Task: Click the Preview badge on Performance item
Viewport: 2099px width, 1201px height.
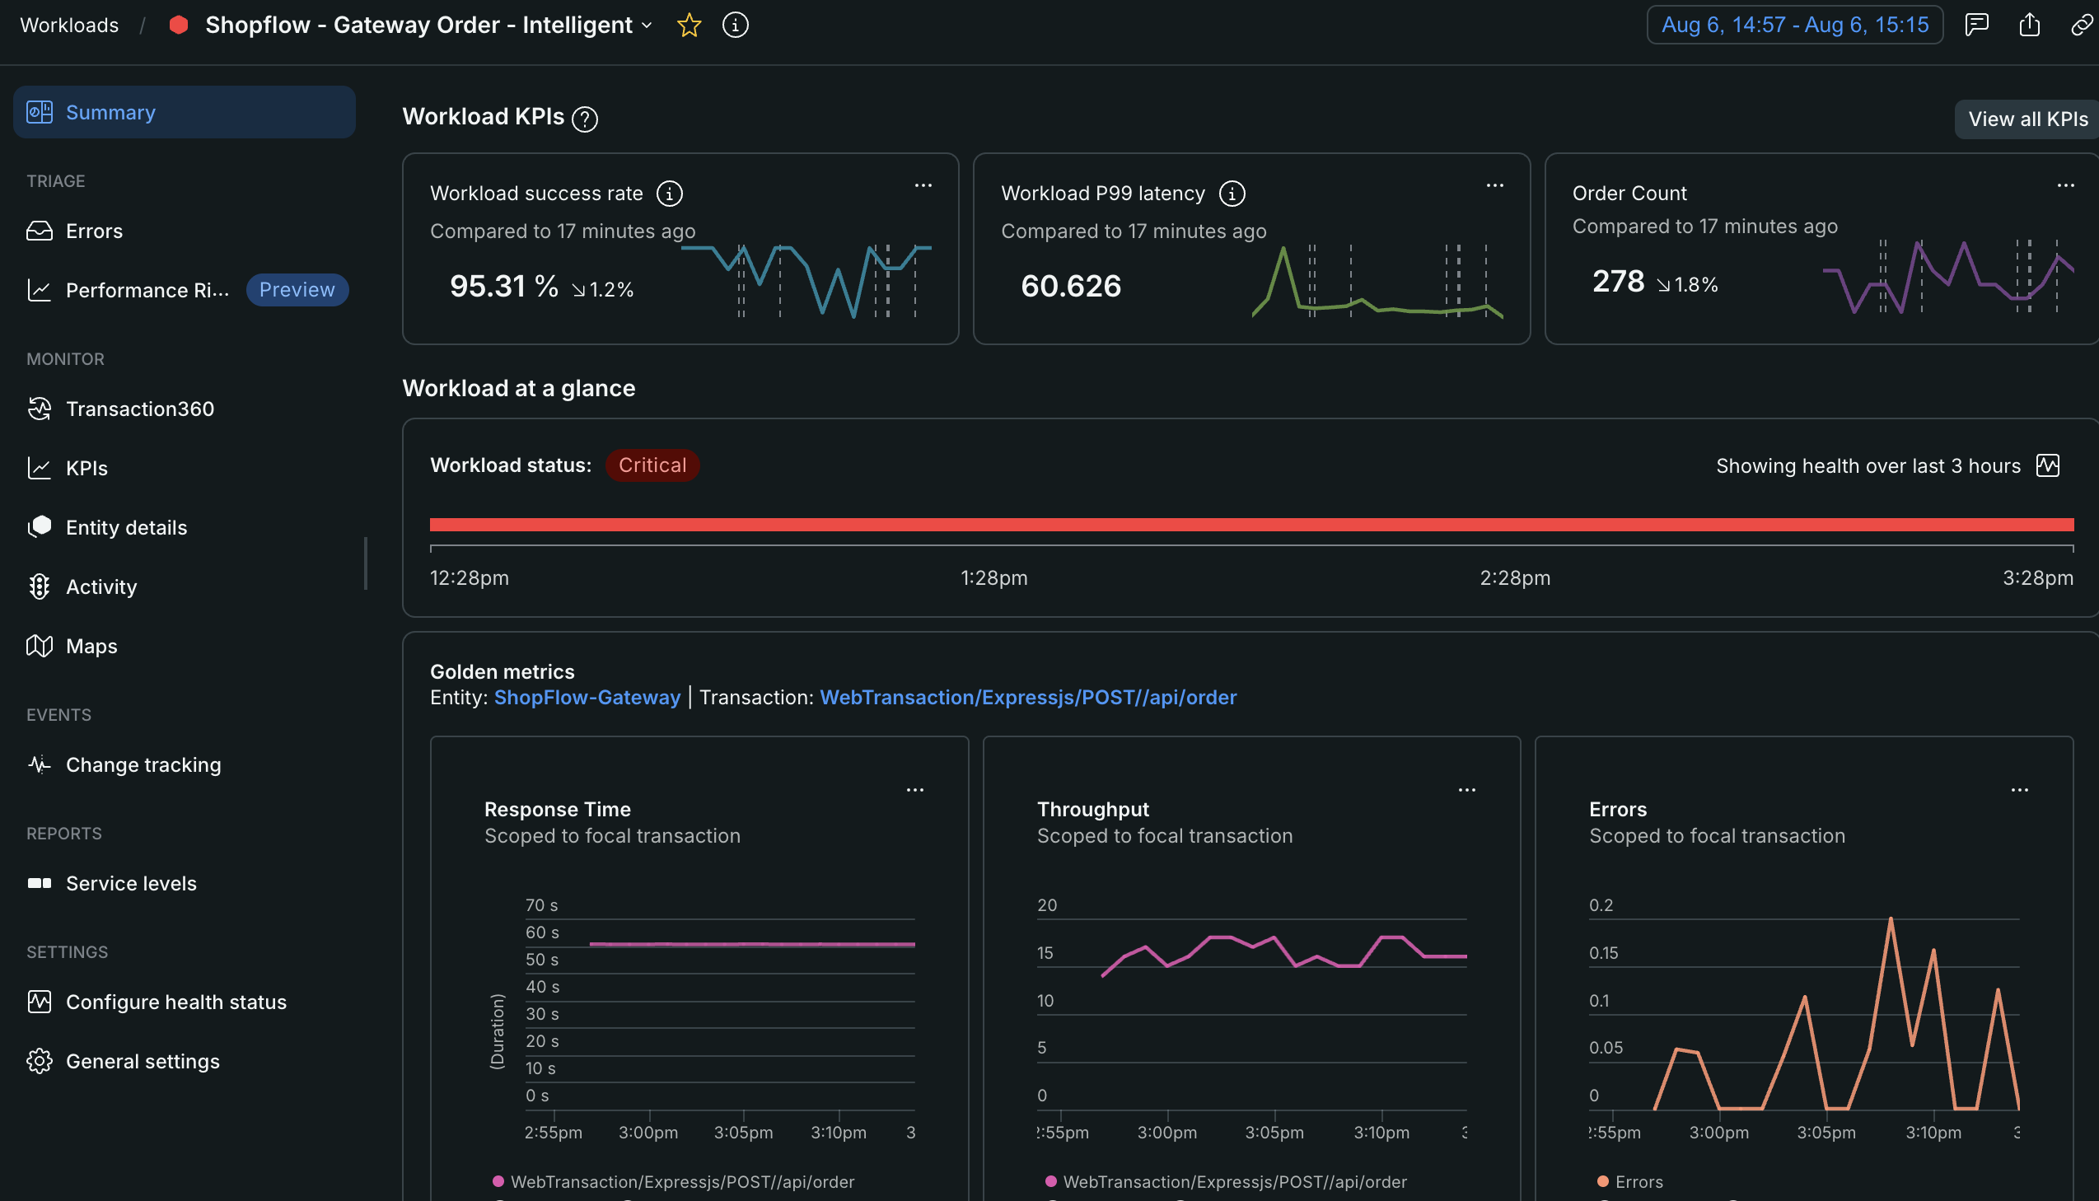Action: (x=297, y=289)
